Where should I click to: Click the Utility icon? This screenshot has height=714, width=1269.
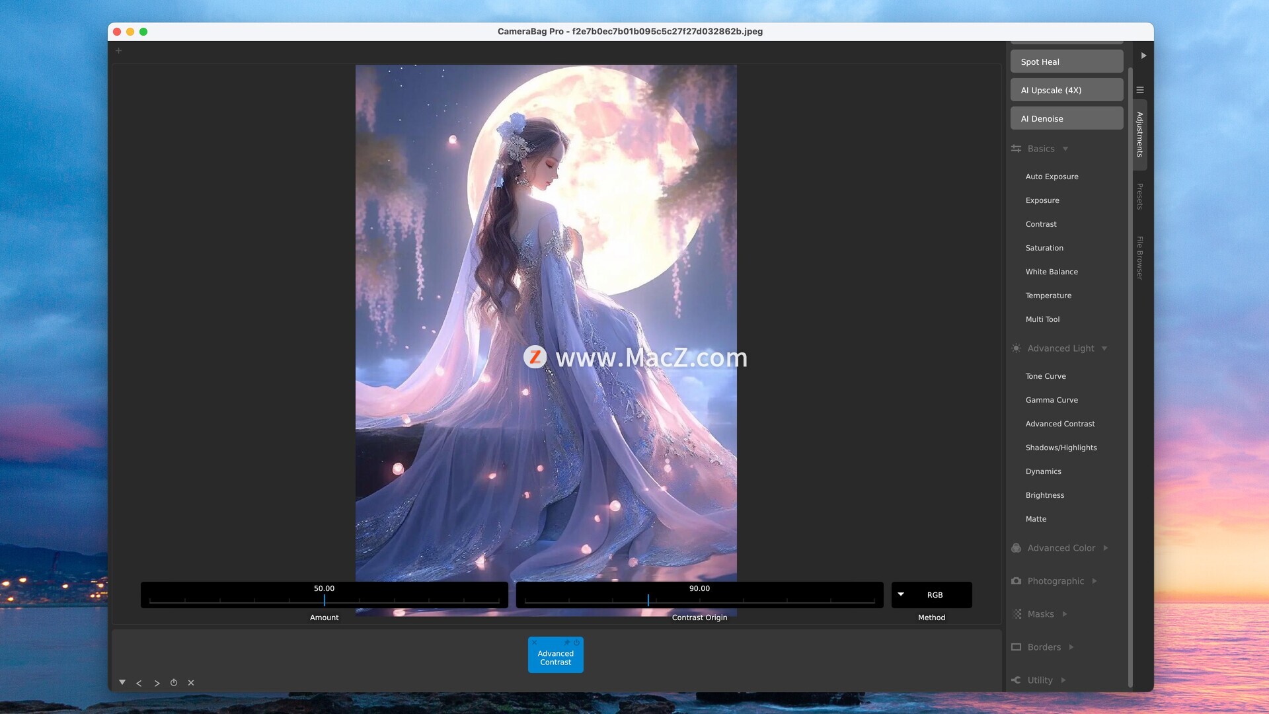click(1017, 680)
